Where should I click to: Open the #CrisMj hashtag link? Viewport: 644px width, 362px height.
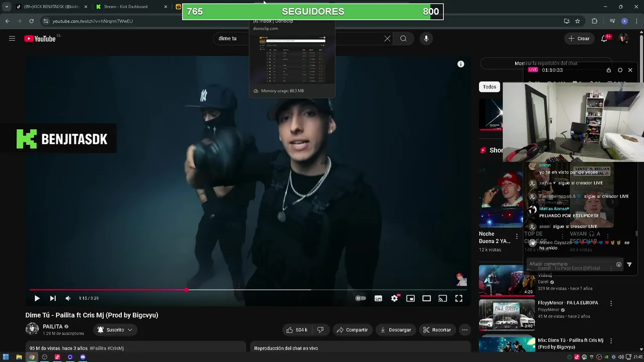[x=115, y=348]
